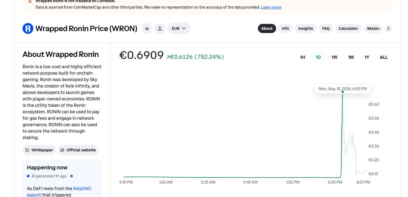Set chart range to 1H
Screen dimensions: 408x197
click(303, 57)
